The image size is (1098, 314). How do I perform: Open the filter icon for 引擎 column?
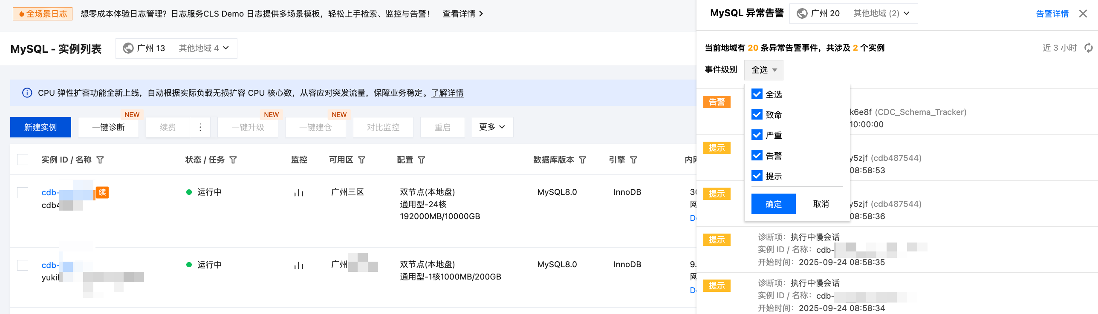[x=634, y=160]
